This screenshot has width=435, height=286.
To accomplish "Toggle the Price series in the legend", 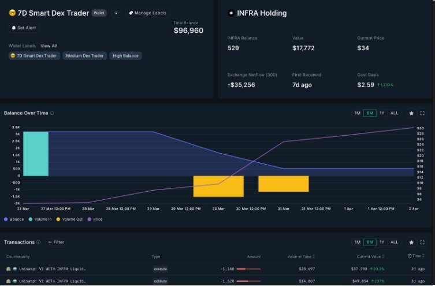I will (x=95, y=220).
